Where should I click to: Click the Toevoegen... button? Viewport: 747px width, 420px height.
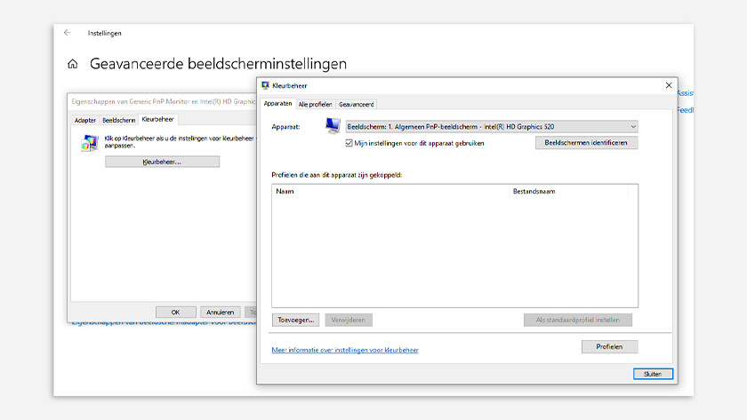(x=295, y=320)
